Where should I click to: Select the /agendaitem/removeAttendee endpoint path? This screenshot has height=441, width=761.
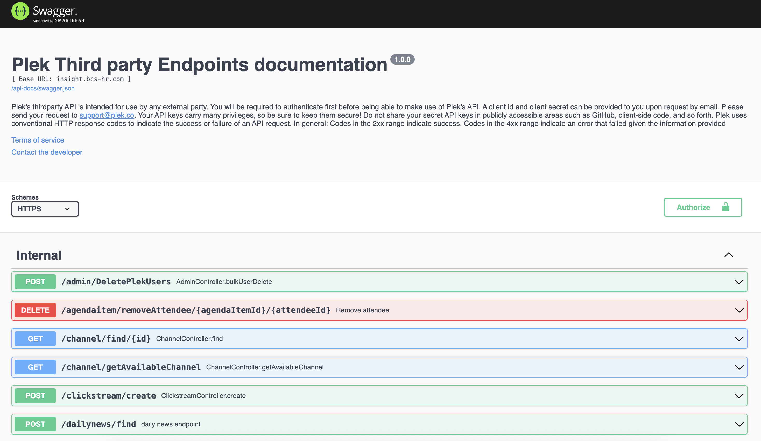[196, 310]
